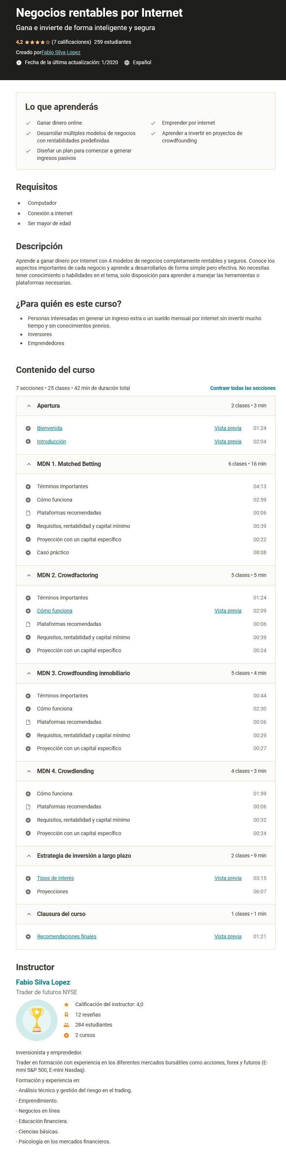Click the play icon beside Bienvenida
The width and height of the screenshot is (286, 1159).
(28, 429)
